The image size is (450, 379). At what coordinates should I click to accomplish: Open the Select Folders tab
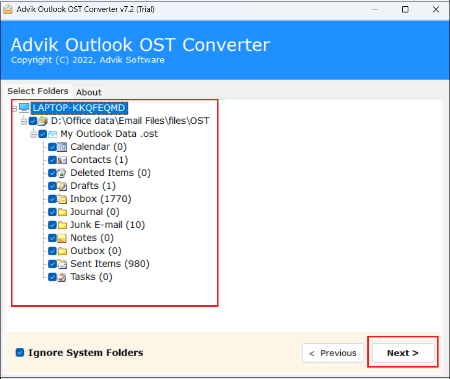pos(37,91)
